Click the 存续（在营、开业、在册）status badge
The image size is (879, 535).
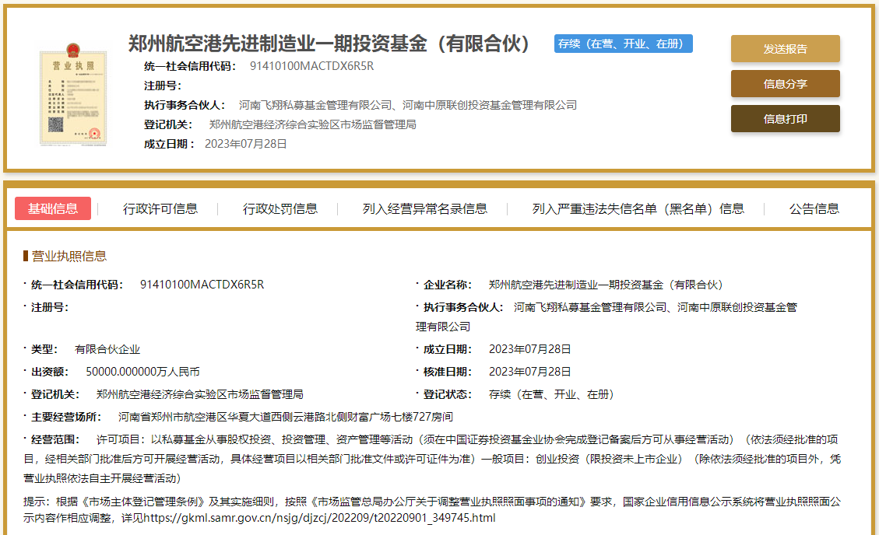point(624,44)
